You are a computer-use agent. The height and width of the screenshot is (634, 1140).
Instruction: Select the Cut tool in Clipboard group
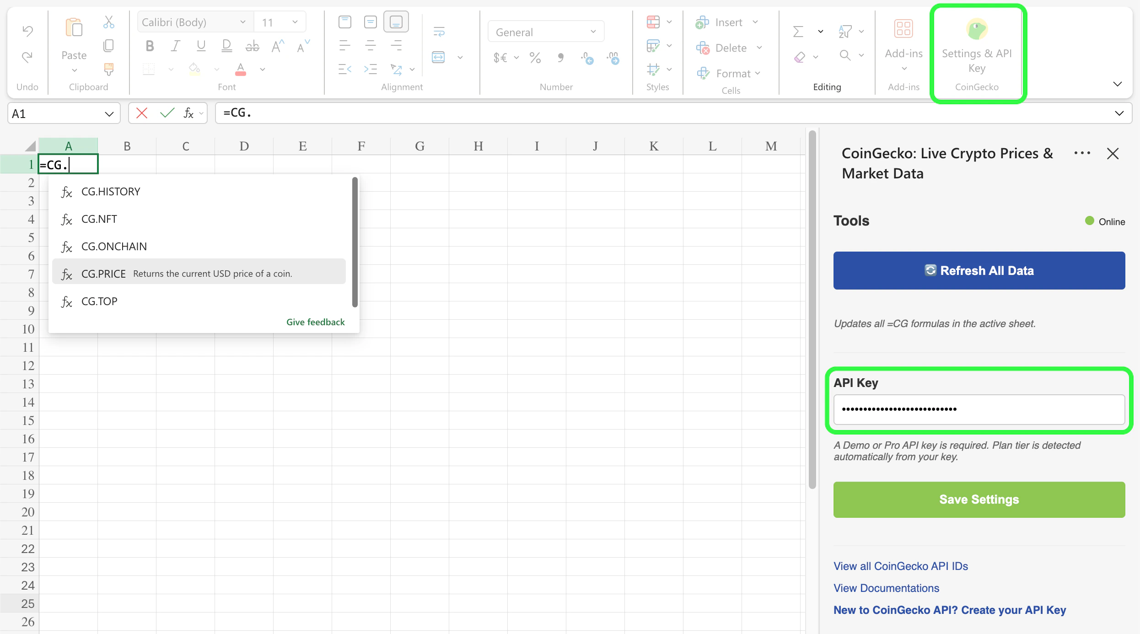point(108,22)
